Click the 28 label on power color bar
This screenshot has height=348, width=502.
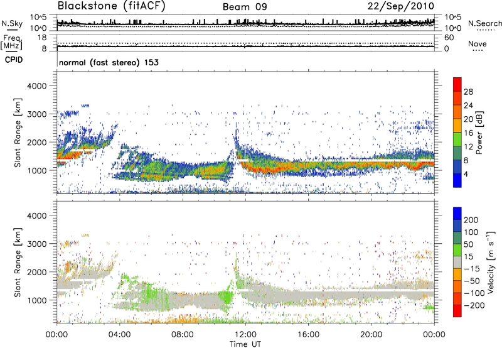point(468,92)
